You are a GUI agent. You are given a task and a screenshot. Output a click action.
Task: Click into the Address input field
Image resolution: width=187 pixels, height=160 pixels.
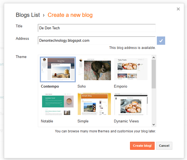97,41
